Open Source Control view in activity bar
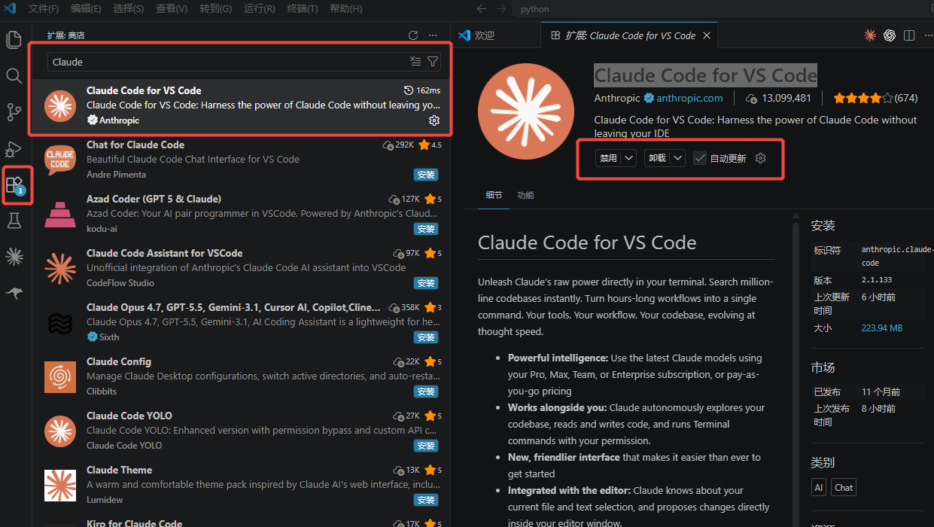The height and width of the screenshot is (527, 934). [x=14, y=112]
